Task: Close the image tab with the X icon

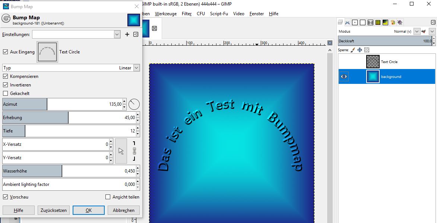Action: (154, 28)
